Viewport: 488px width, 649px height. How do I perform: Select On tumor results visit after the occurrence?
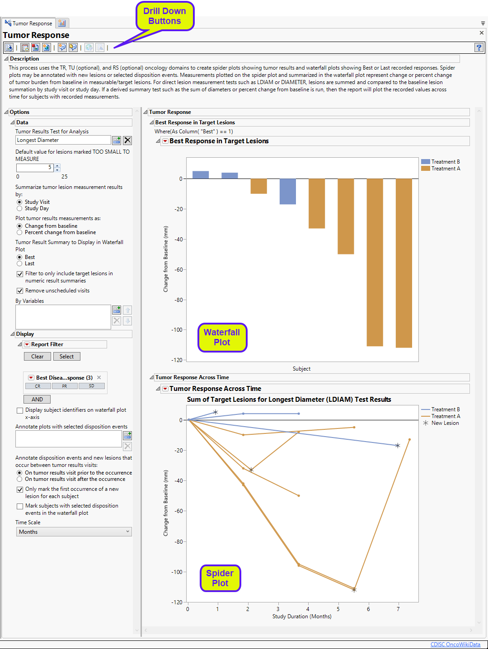[x=19, y=479]
